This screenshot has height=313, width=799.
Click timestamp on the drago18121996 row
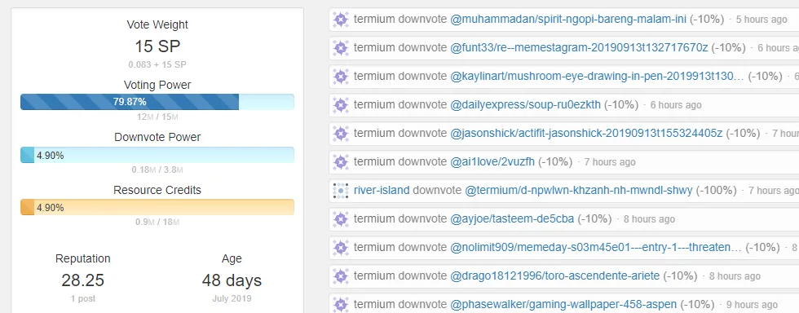(x=735, y=276)
